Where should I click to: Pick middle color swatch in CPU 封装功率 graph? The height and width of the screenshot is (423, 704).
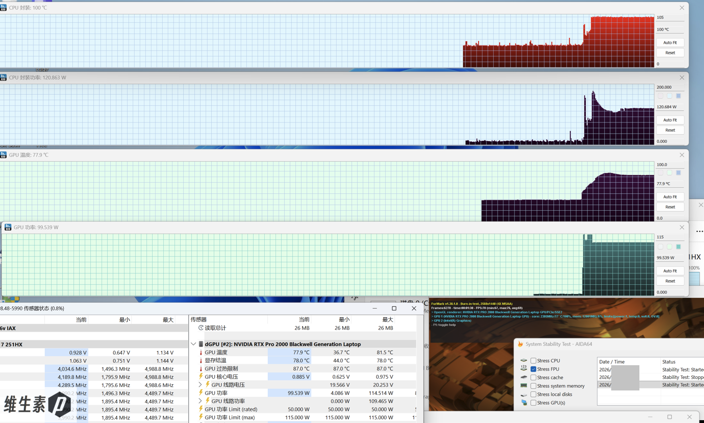670,96
